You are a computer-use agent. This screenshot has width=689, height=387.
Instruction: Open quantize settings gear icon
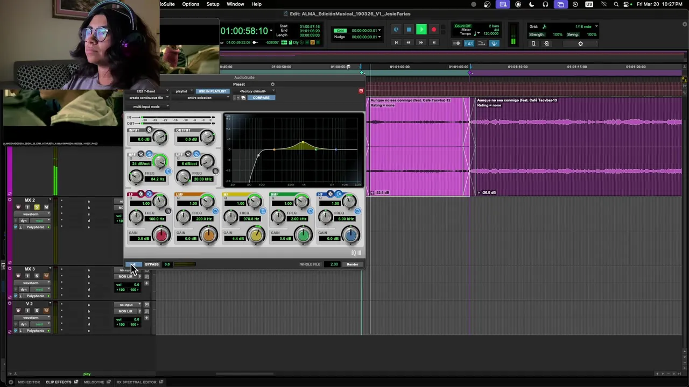click(x=580, y=44)
